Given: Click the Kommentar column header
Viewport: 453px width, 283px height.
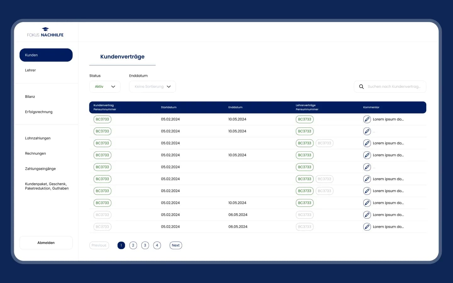Looking at the screenshot, I should coord(371,108).
